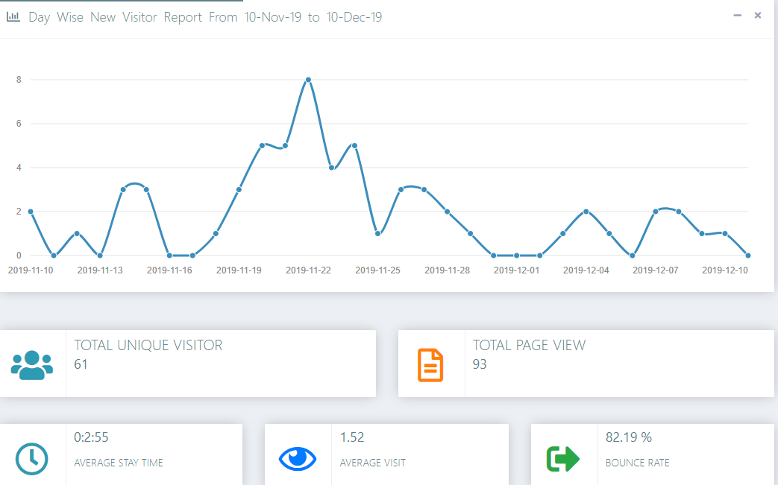
Task: Click the 'AVERAGE VISIT' label
Action: (x=373, y=463)
